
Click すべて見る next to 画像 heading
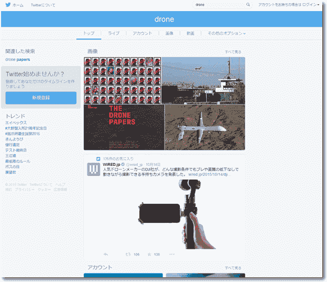tap(233, 52)
